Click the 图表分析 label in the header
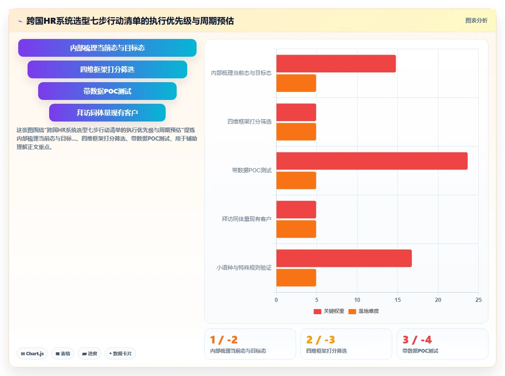Screen dimensions: 505x376 476,21
